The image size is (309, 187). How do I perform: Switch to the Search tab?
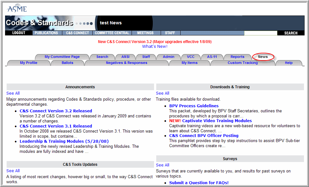(x=102, y=57)
